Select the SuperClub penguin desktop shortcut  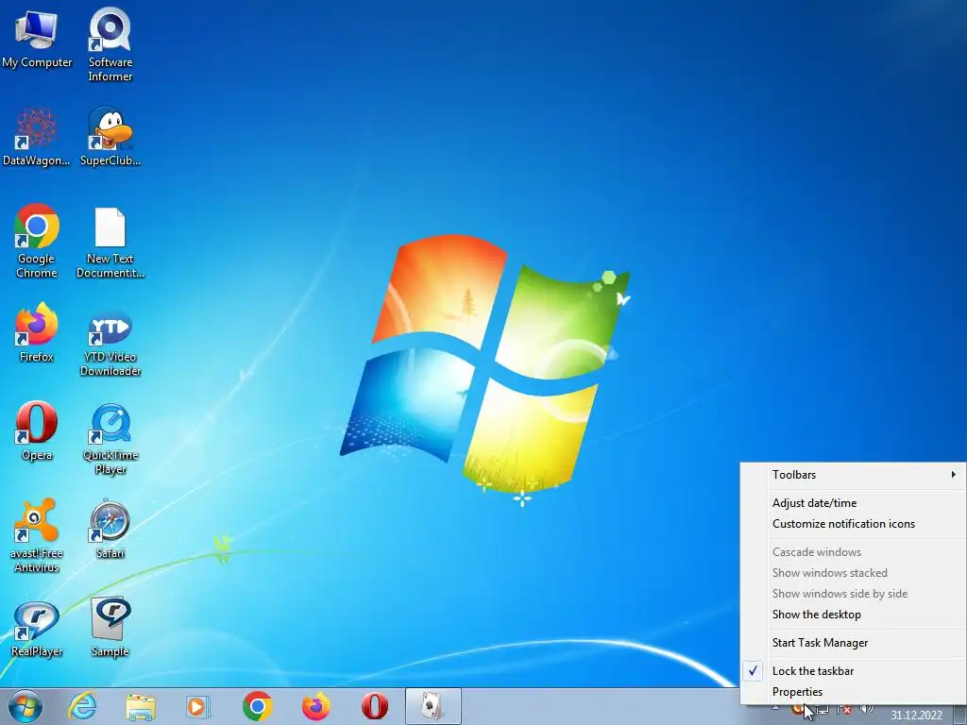pyautogui.click(x=110, y=137)
